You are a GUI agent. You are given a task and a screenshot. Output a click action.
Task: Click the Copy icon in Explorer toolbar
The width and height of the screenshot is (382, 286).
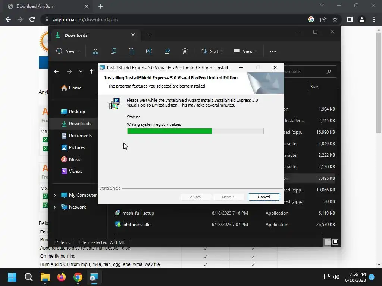coord(113,51)
